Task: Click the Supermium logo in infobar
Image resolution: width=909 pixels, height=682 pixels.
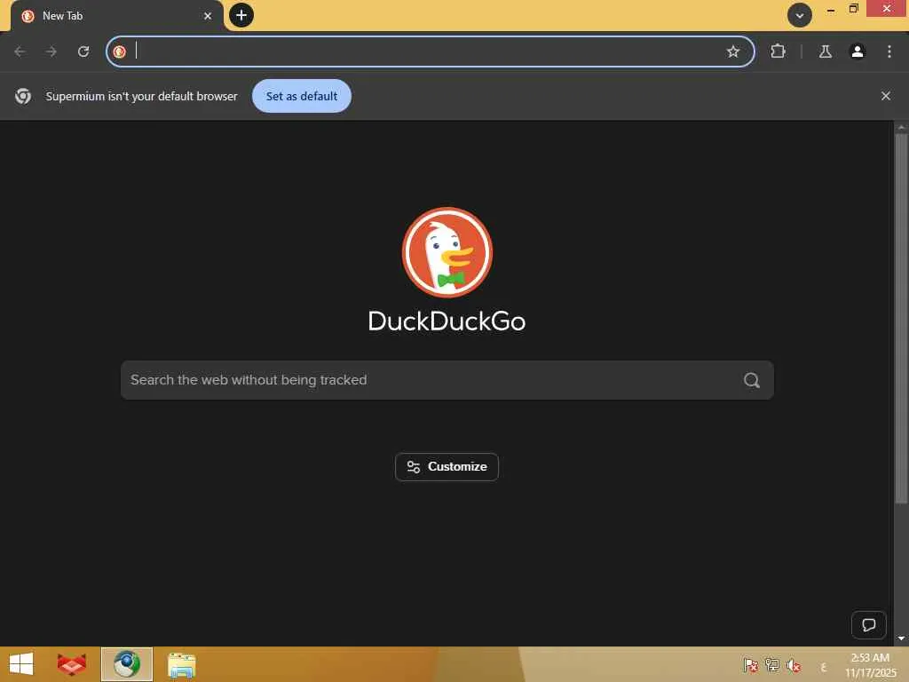Action: point(23,96)
